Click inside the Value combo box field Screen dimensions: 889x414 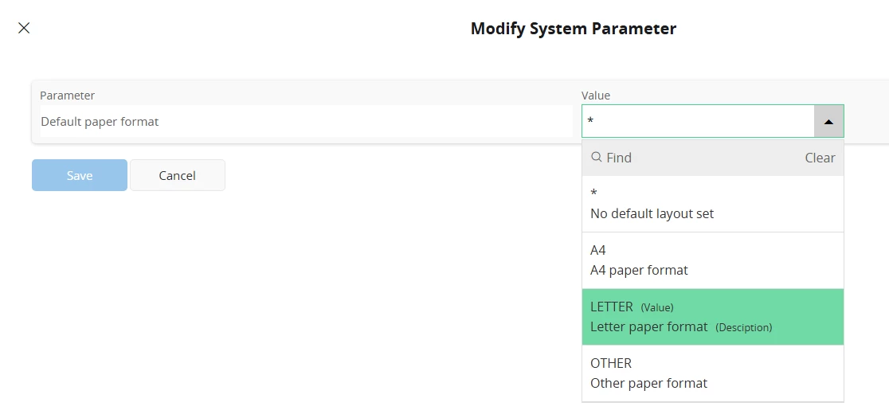(x=698, y=121)
